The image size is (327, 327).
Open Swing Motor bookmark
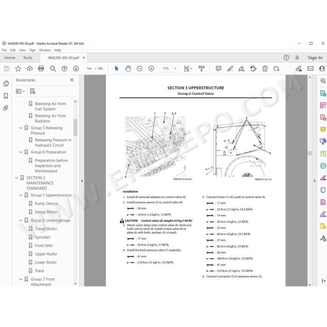coord(46,212)
